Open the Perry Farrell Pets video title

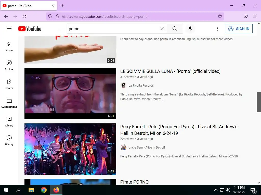pyautogui.click(x=179, y=130)
